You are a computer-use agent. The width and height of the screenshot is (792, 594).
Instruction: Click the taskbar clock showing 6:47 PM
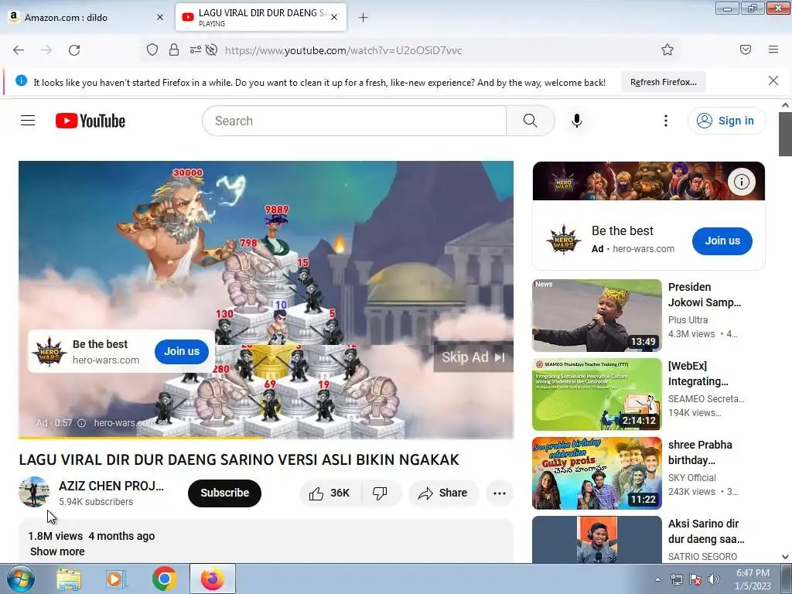pos(753,579)
